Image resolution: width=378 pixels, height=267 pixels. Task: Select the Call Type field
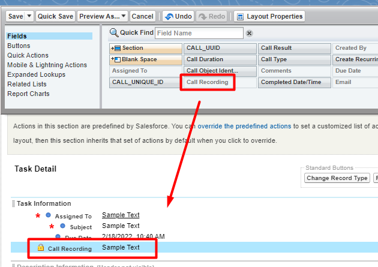295,59
